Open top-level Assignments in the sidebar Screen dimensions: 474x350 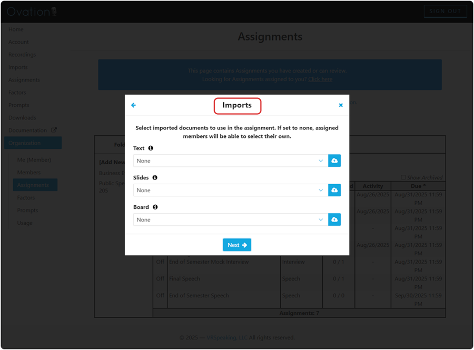[x=24, y=79]
